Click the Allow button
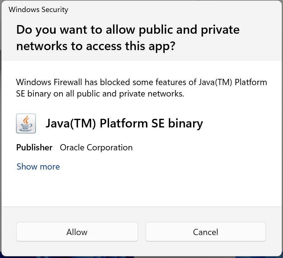Screen dimensions: 283x258 coord(77,232)
